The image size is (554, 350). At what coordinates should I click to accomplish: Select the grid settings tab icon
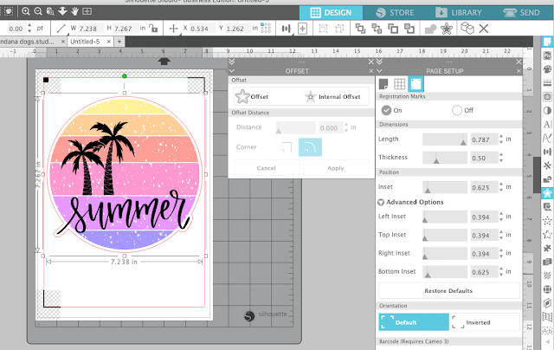pyautogui.click(x=400, y=84)
